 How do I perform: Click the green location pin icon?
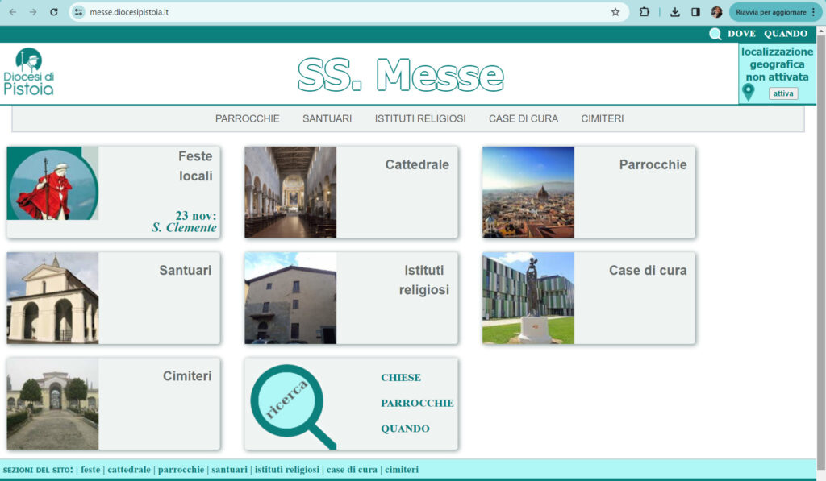point(748,93)
